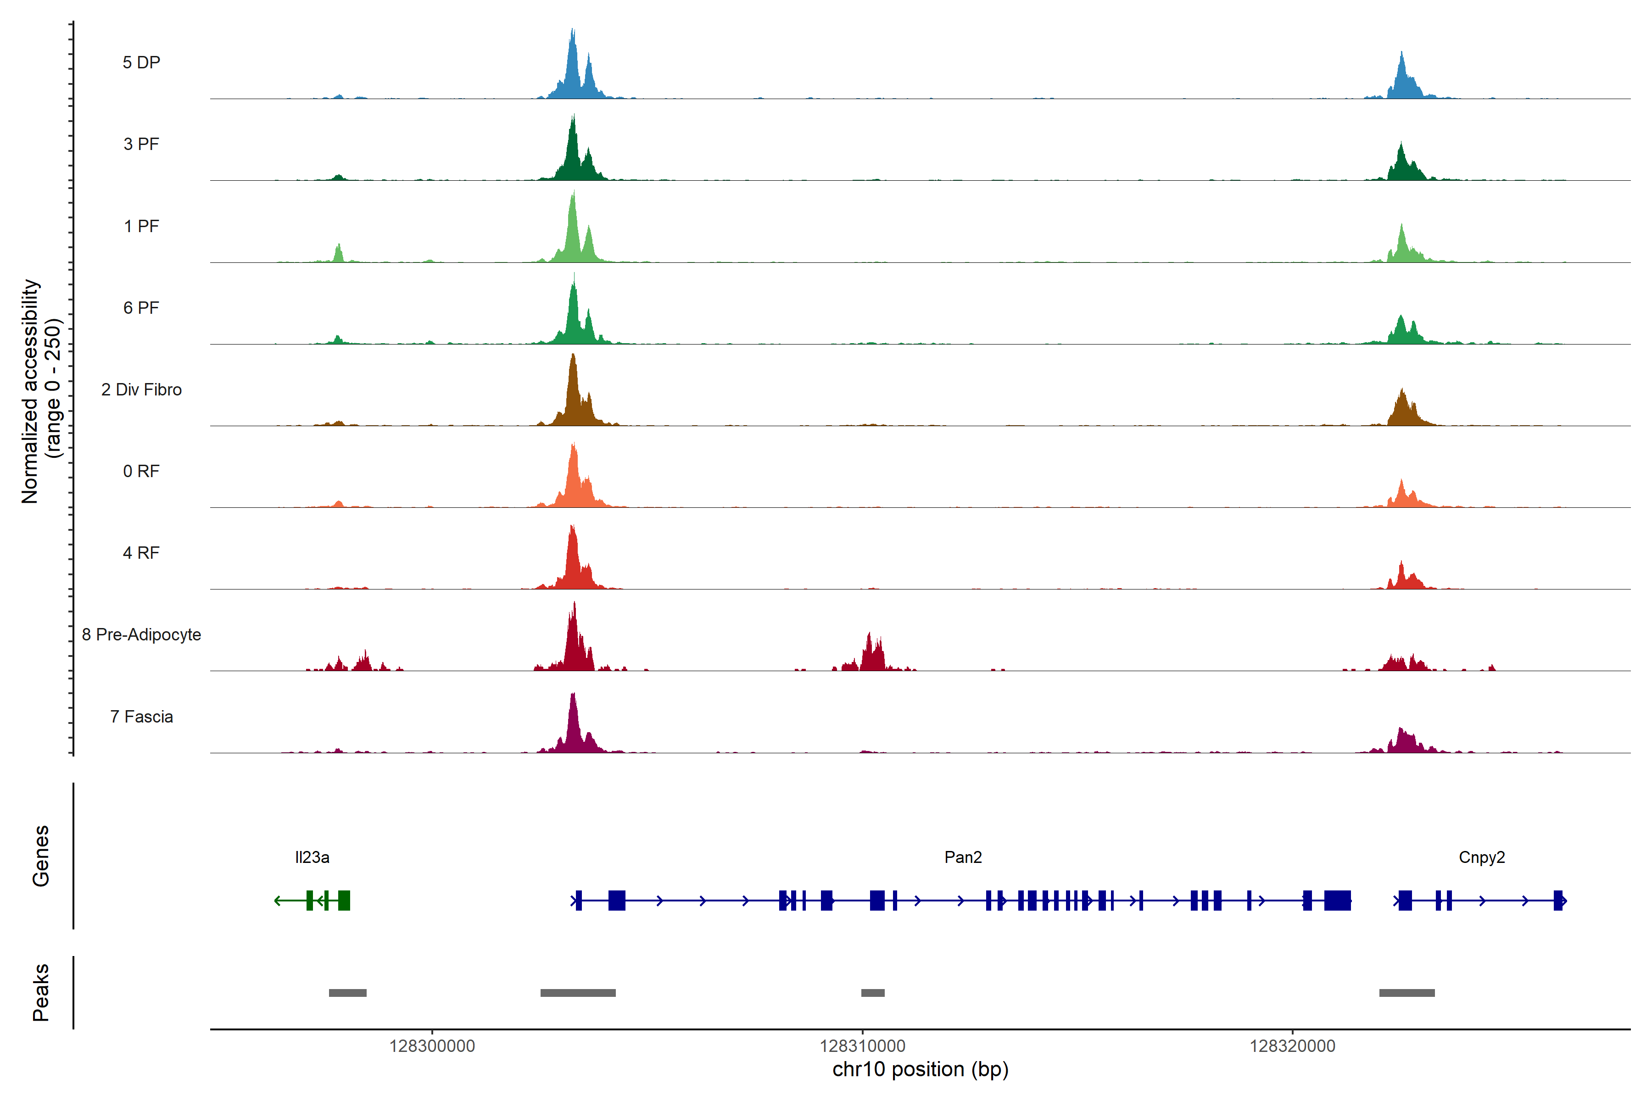The width and height of the screenshot is (1652, 1101).
Task: Select the Cnpy2 gene label
Action: point(1481,856)
